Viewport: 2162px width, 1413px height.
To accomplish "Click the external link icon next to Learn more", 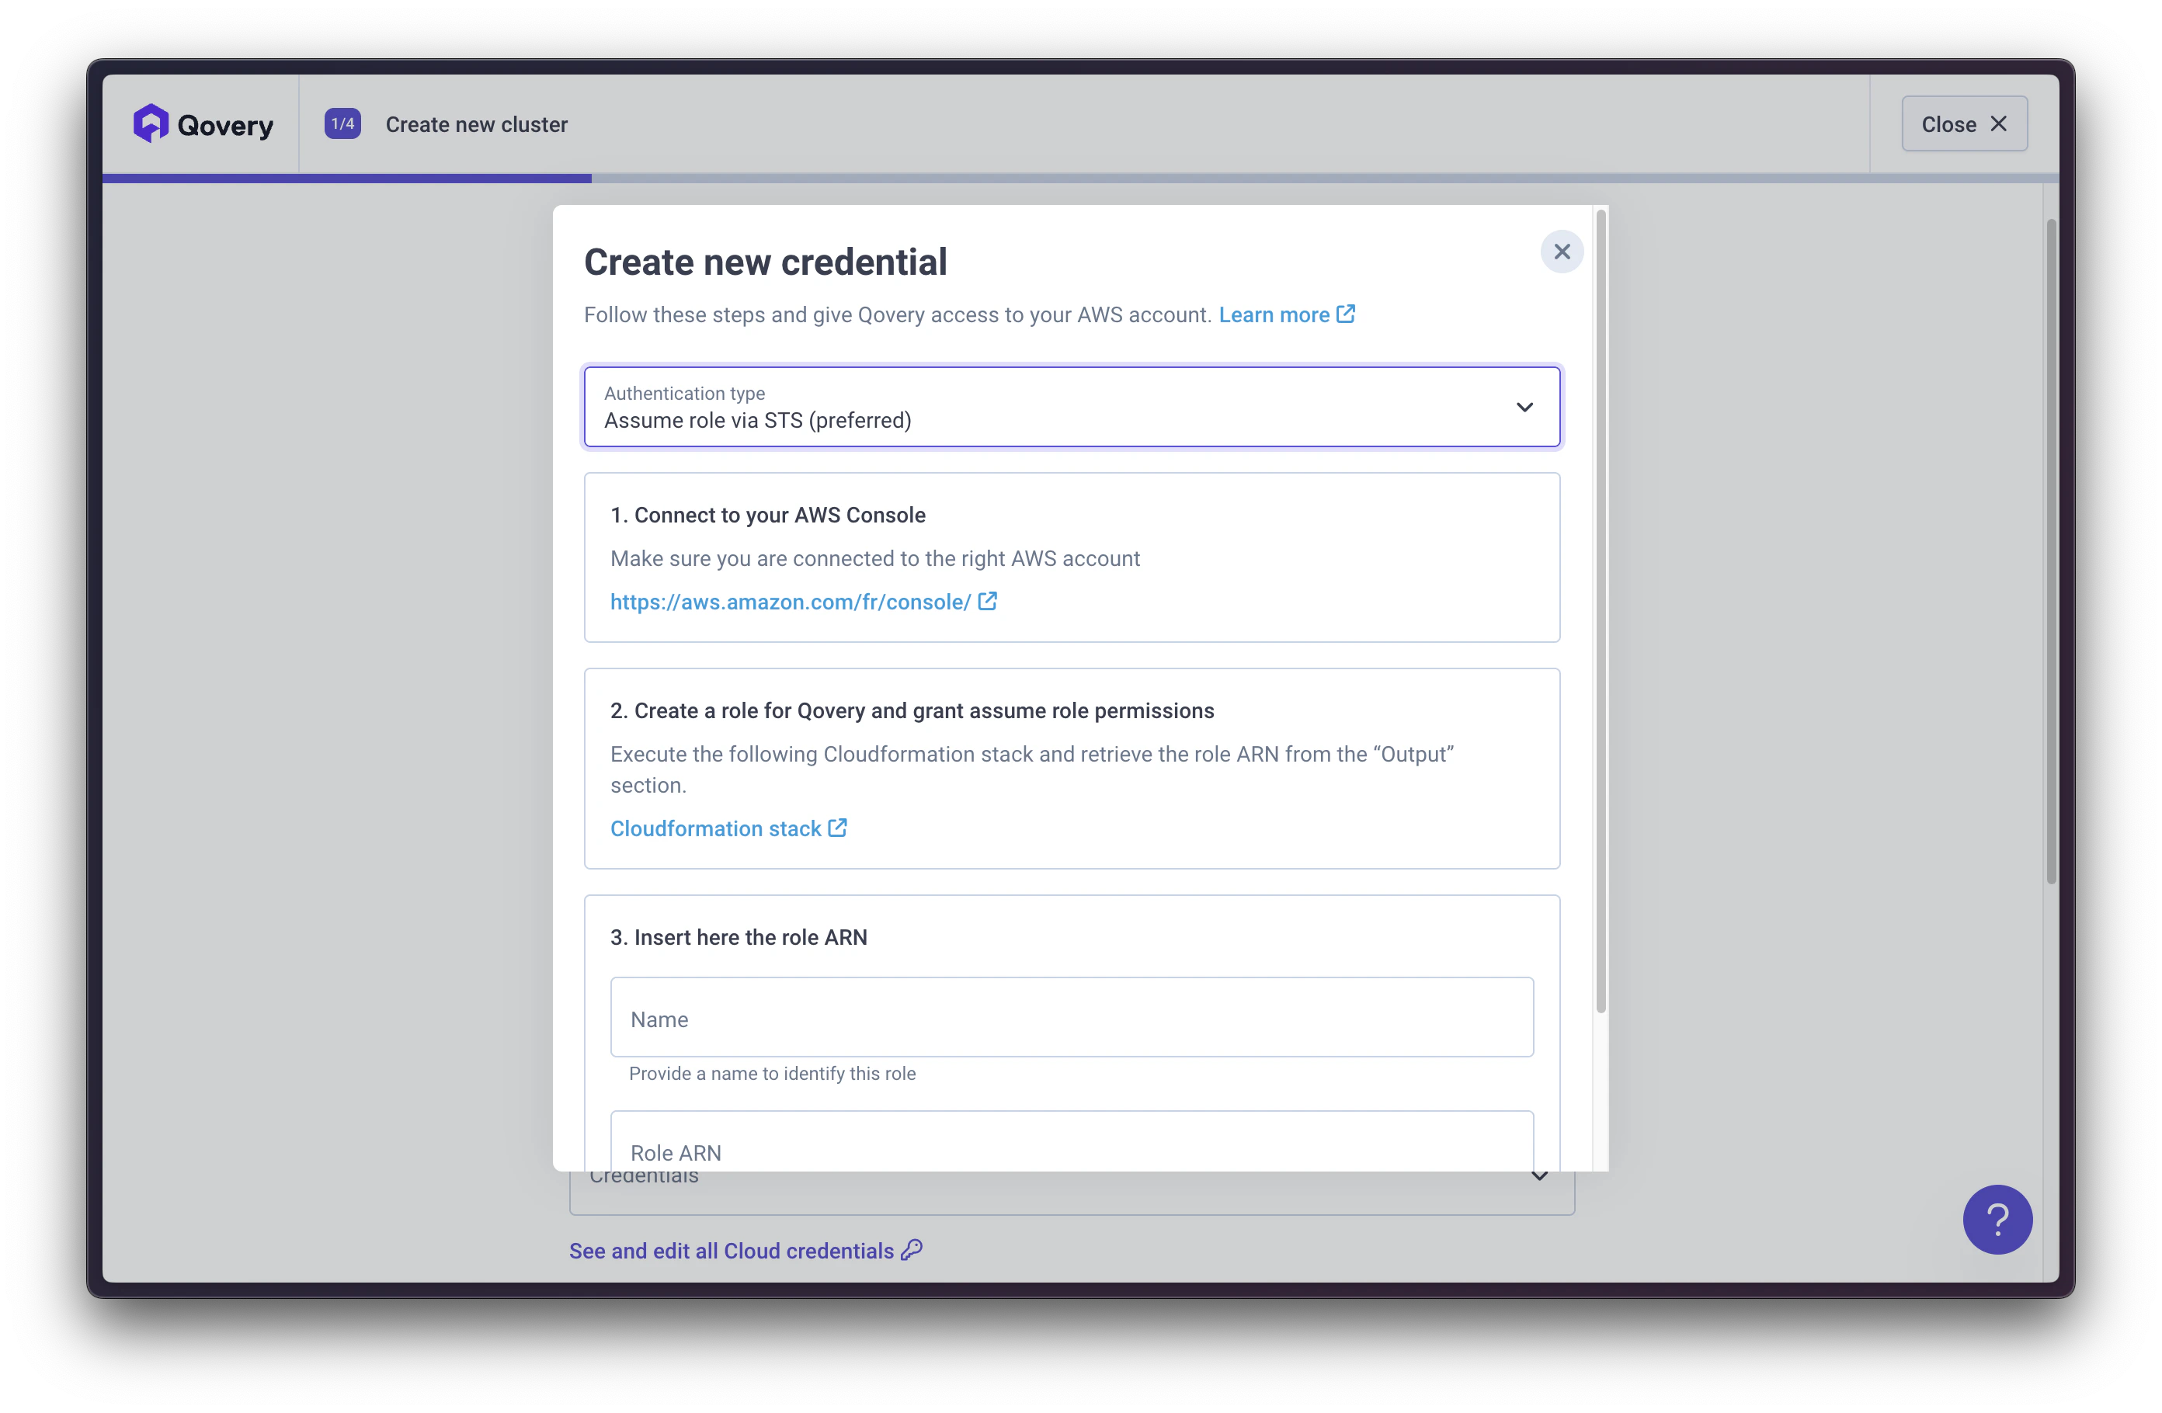I will 1345,314.
